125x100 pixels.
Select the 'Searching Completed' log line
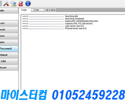53,19
